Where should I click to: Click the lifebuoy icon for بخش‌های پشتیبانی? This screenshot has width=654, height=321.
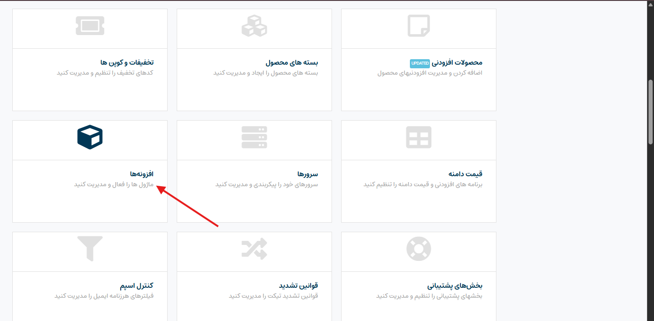[x=419, y=249]
